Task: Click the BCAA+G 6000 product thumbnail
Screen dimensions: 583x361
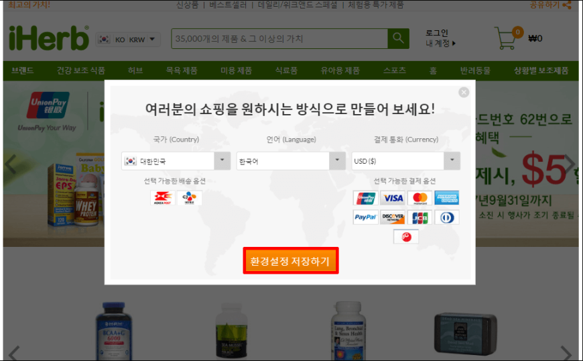Action: [114, 331]
